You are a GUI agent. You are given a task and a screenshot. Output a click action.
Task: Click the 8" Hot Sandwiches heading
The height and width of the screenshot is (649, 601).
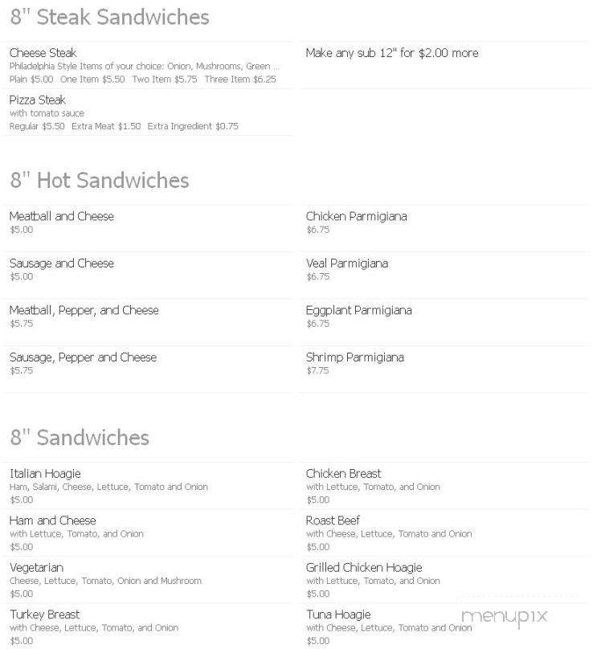[x=100, y=181]
